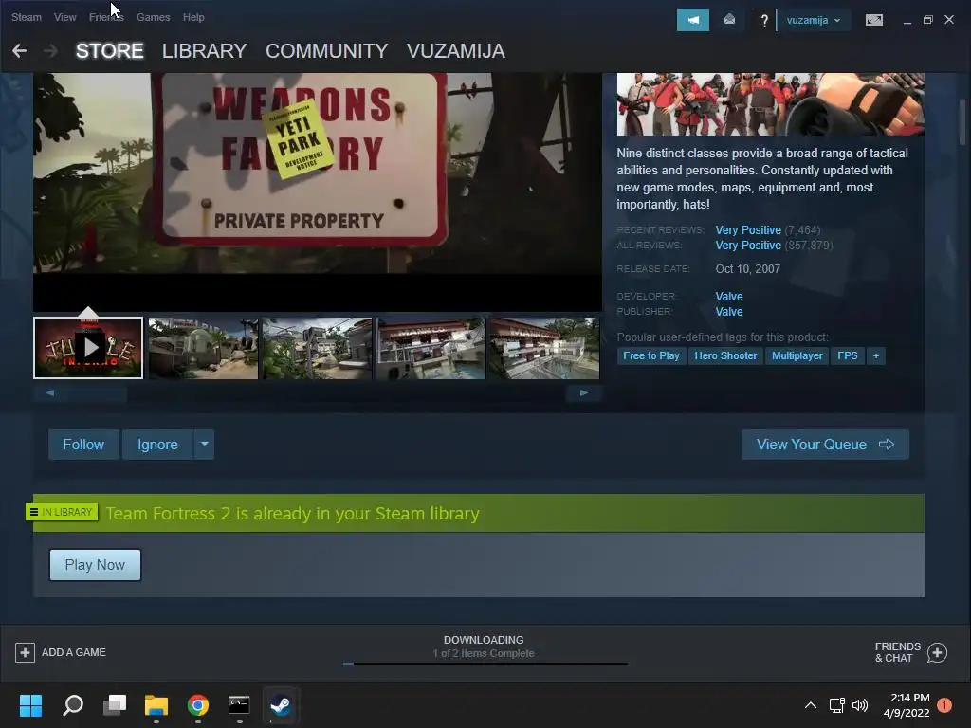Open the Valve publisher link
971x728 pixels.
click(x=729, y=311)
